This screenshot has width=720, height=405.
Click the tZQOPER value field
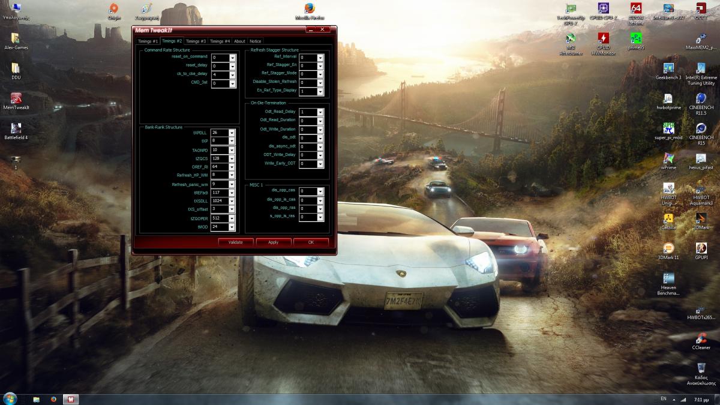220,218
